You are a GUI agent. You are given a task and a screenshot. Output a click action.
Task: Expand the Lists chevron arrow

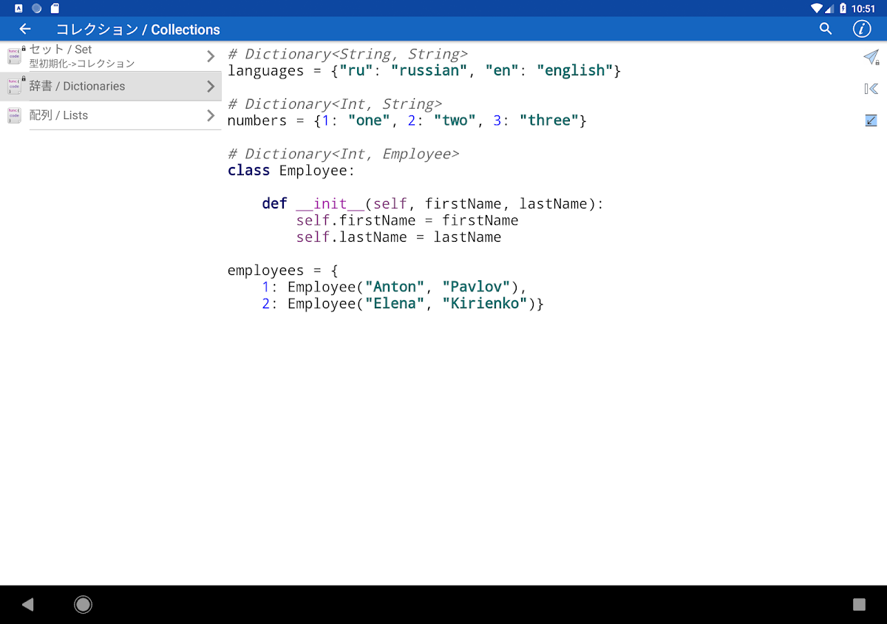tap(211, 115)
